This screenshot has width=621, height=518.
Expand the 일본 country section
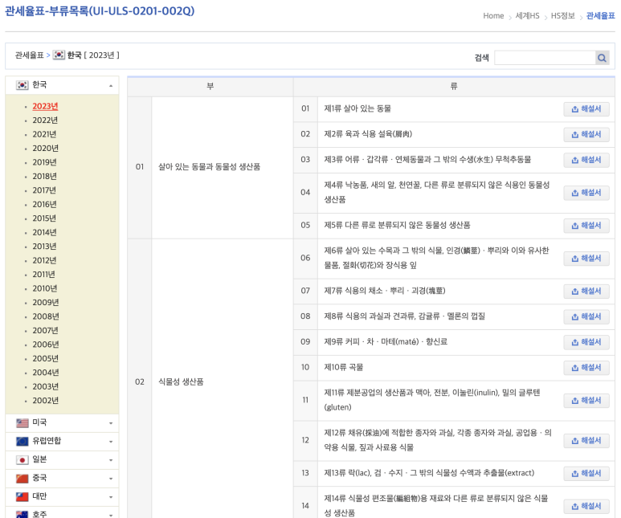(x=62, y=460)
